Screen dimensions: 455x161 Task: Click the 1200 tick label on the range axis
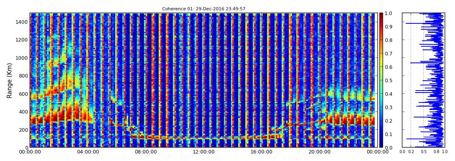[21, 40]
